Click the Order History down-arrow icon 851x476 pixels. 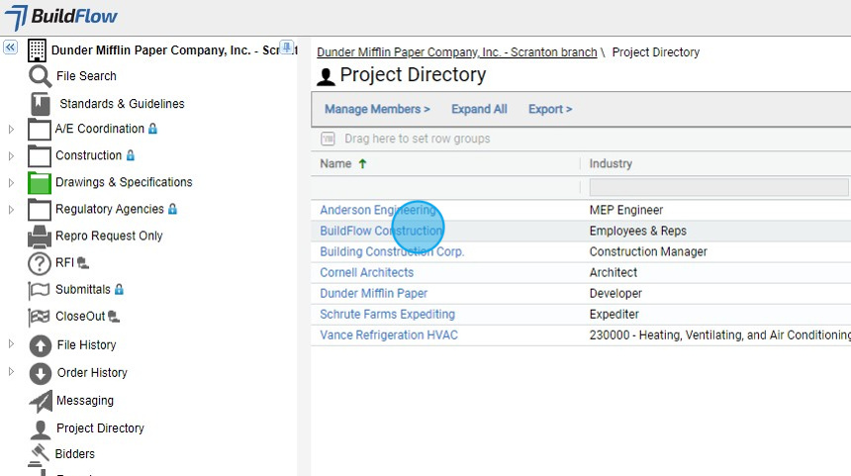(x=41, y=373)
